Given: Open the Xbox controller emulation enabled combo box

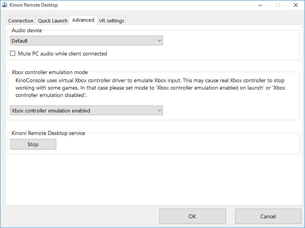Looking at the screenshot, I should [x=86, y=111].
